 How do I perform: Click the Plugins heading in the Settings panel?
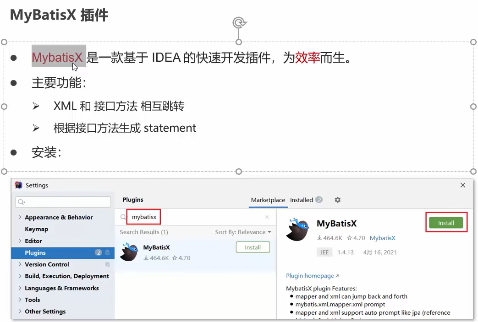133,200
